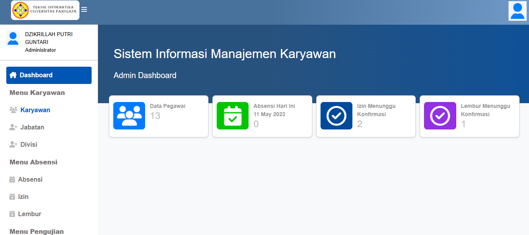Click the group icon beside Karyawan

(x=13, y=110)
